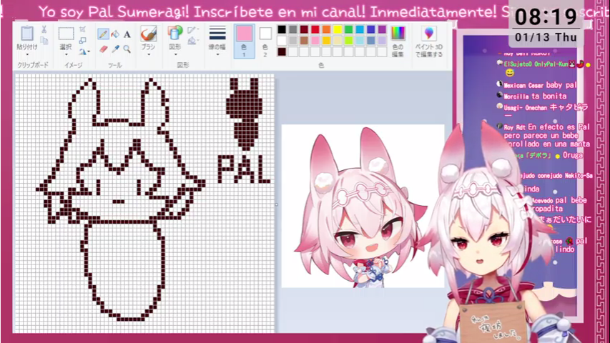Click Edit with Paint 3D icon

click(428, 33)
